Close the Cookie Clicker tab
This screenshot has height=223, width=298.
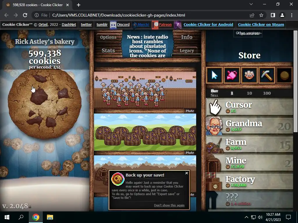[x=68, y=5]
